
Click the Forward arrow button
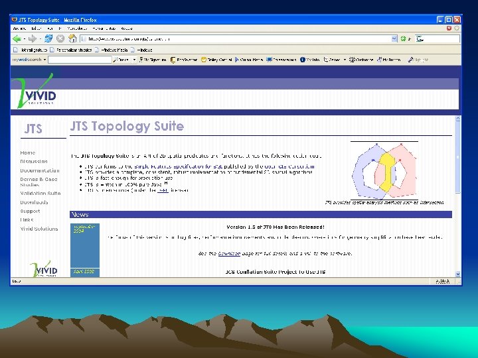tap(32, 38)
